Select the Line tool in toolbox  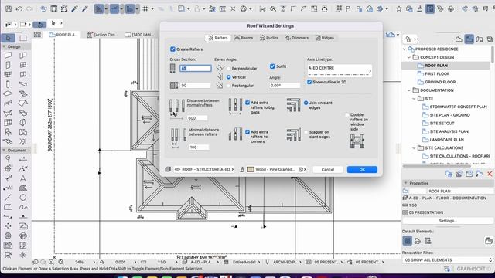[x=8, y=198]
